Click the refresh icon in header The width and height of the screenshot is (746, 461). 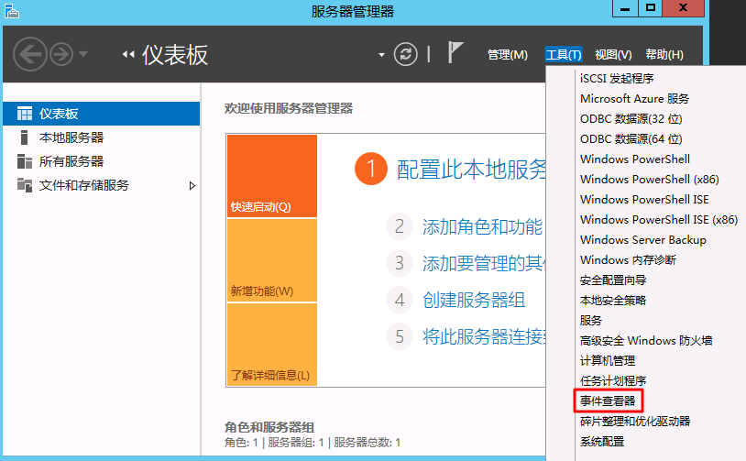(405, 54)
